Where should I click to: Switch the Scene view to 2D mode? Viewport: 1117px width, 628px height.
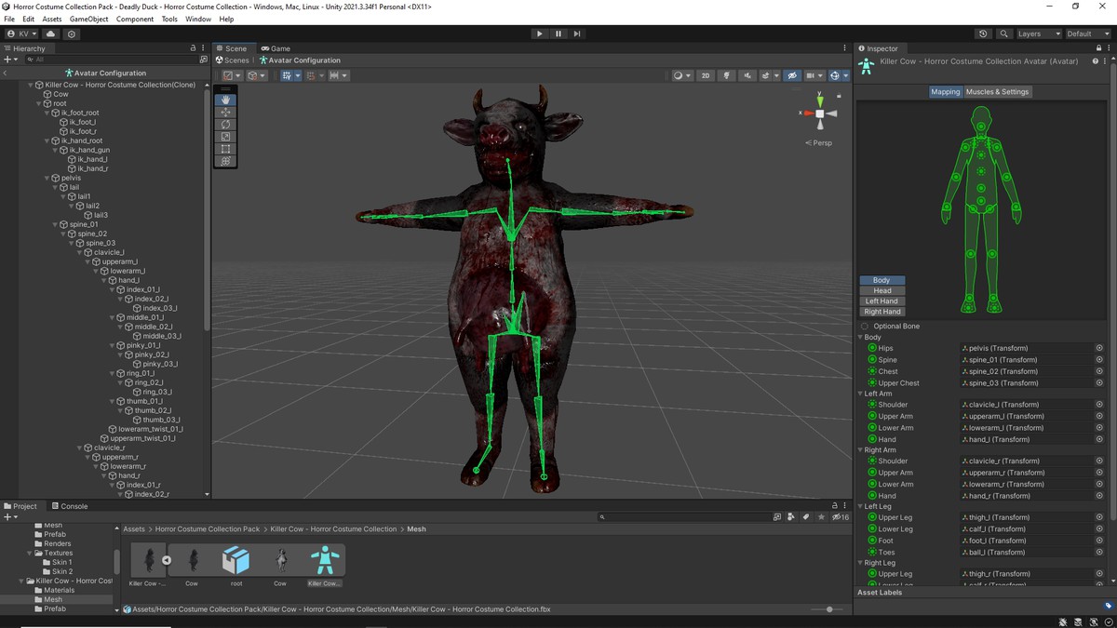coord(706,75)
